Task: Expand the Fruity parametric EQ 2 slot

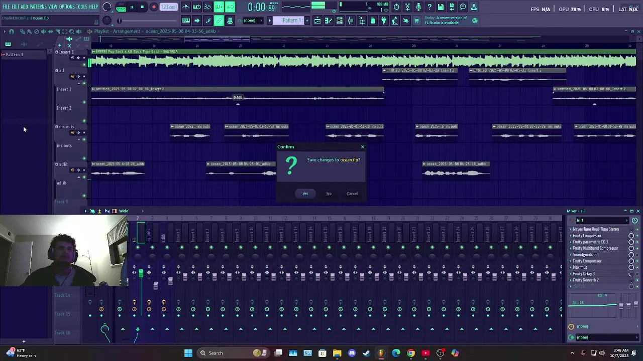Action: [x=571, y=242]
